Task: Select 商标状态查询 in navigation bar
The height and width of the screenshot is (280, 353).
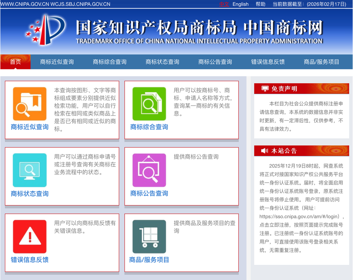Action: click(162, 62)
